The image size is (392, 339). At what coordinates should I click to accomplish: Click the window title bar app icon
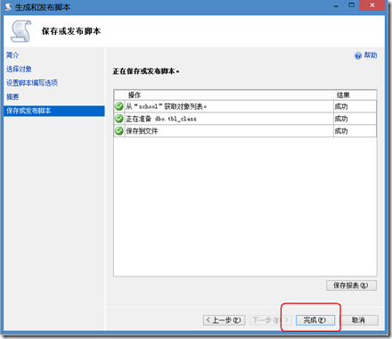click(x=9, y=7)
